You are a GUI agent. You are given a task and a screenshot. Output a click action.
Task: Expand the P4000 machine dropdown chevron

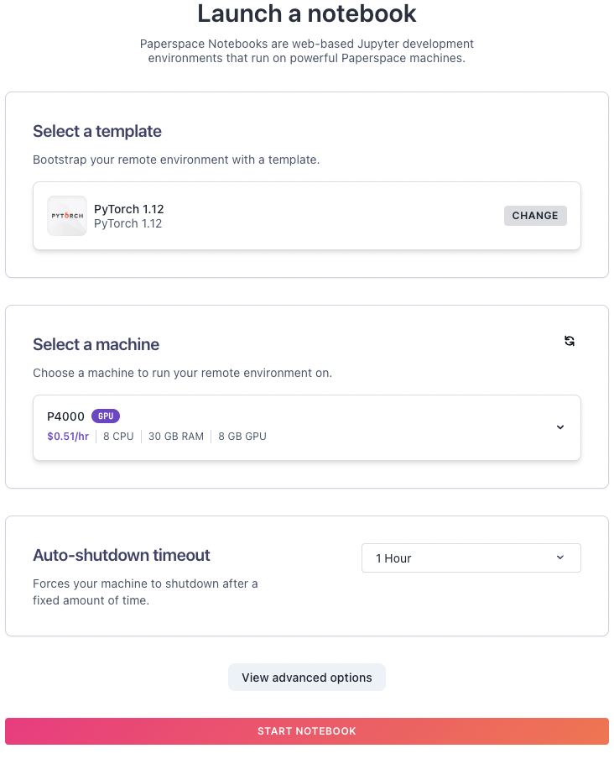560,427
